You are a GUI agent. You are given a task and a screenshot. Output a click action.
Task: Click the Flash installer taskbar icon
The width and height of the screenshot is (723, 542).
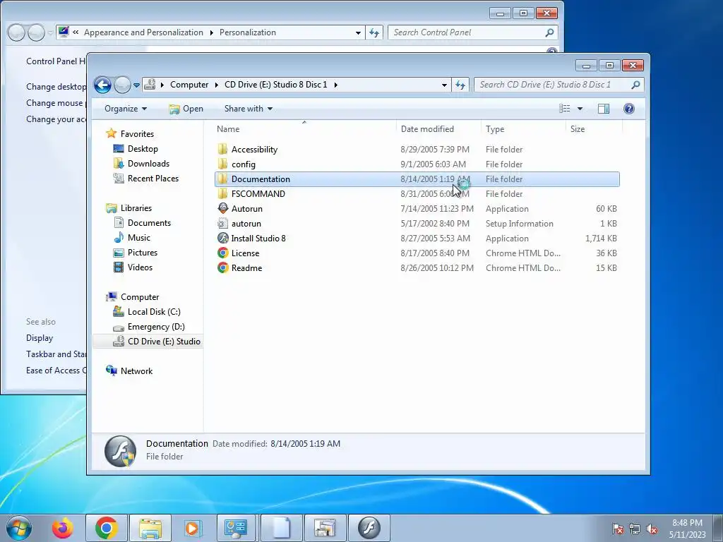(369, 528)
